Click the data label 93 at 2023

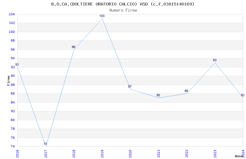(215, 60)
